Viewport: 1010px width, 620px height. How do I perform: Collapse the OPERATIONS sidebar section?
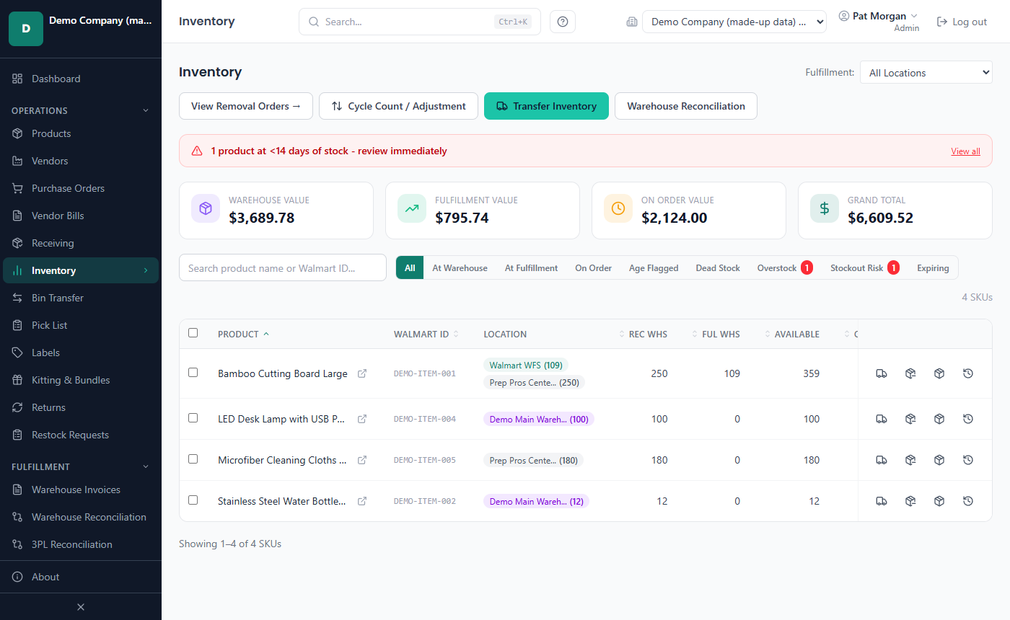(81, 110)
